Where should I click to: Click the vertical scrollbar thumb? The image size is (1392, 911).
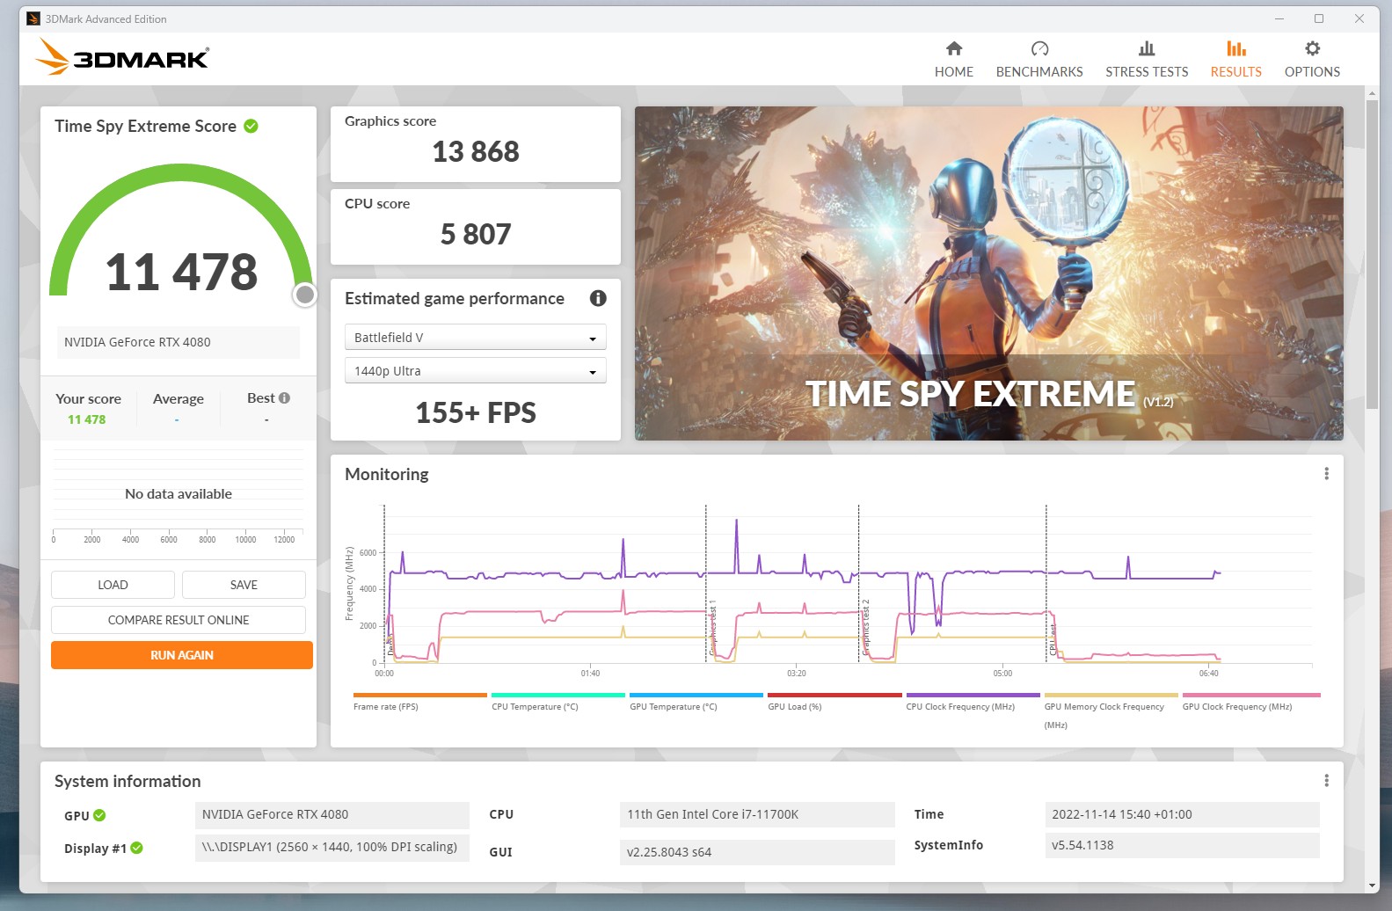[x=1372, y=253]
